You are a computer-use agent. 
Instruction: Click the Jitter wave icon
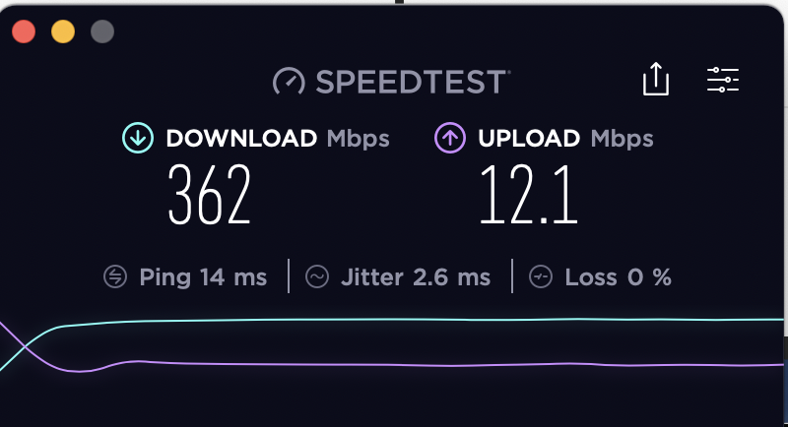317,277
